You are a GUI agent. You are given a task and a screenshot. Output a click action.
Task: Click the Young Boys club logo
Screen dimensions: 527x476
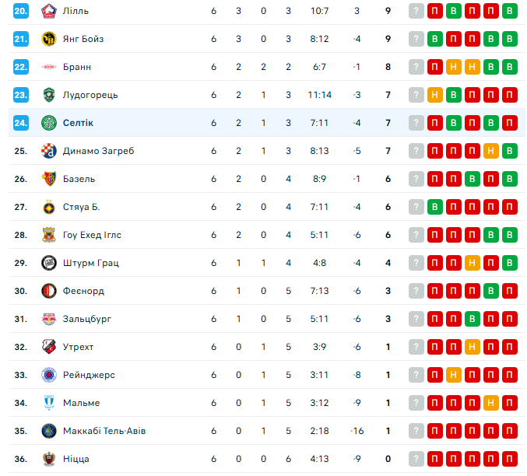click(x=48, y=39)
